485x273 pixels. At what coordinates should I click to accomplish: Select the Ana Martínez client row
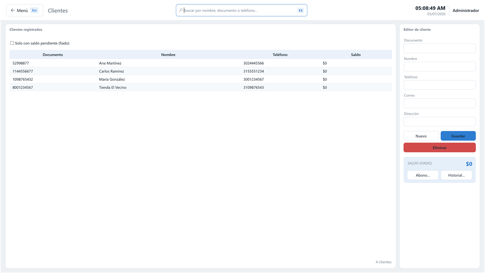[201, 63]
